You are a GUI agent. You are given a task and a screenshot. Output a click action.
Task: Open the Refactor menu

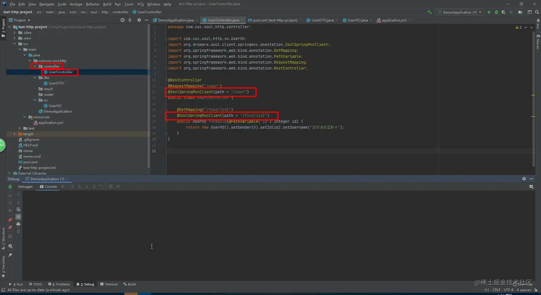click(x=92, y=4)
